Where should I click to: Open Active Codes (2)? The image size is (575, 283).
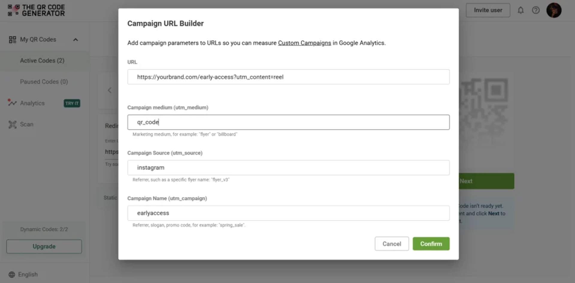(x=42, y=60)
